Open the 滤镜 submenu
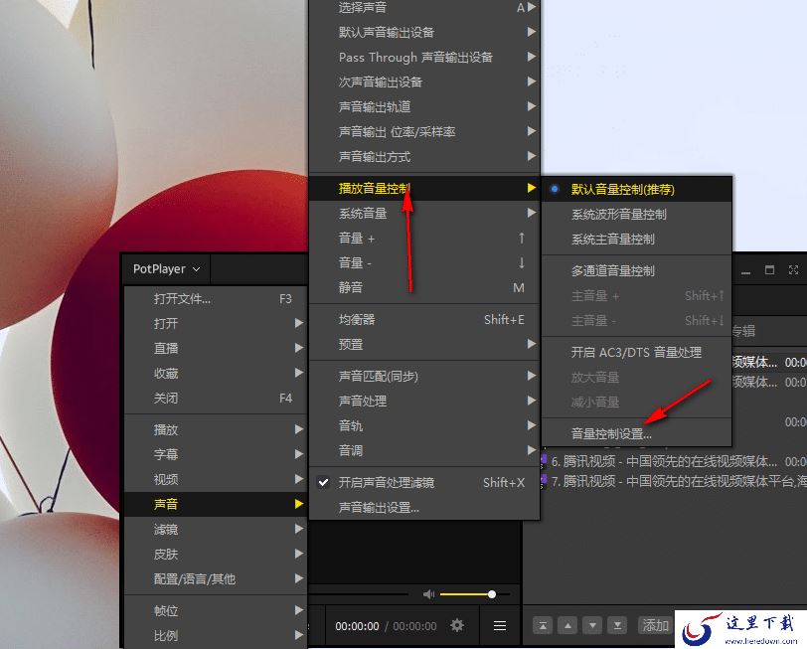Image resolution: width=807 pixels, height=649 pixels. pyautogui.click(x=217, y=529)
